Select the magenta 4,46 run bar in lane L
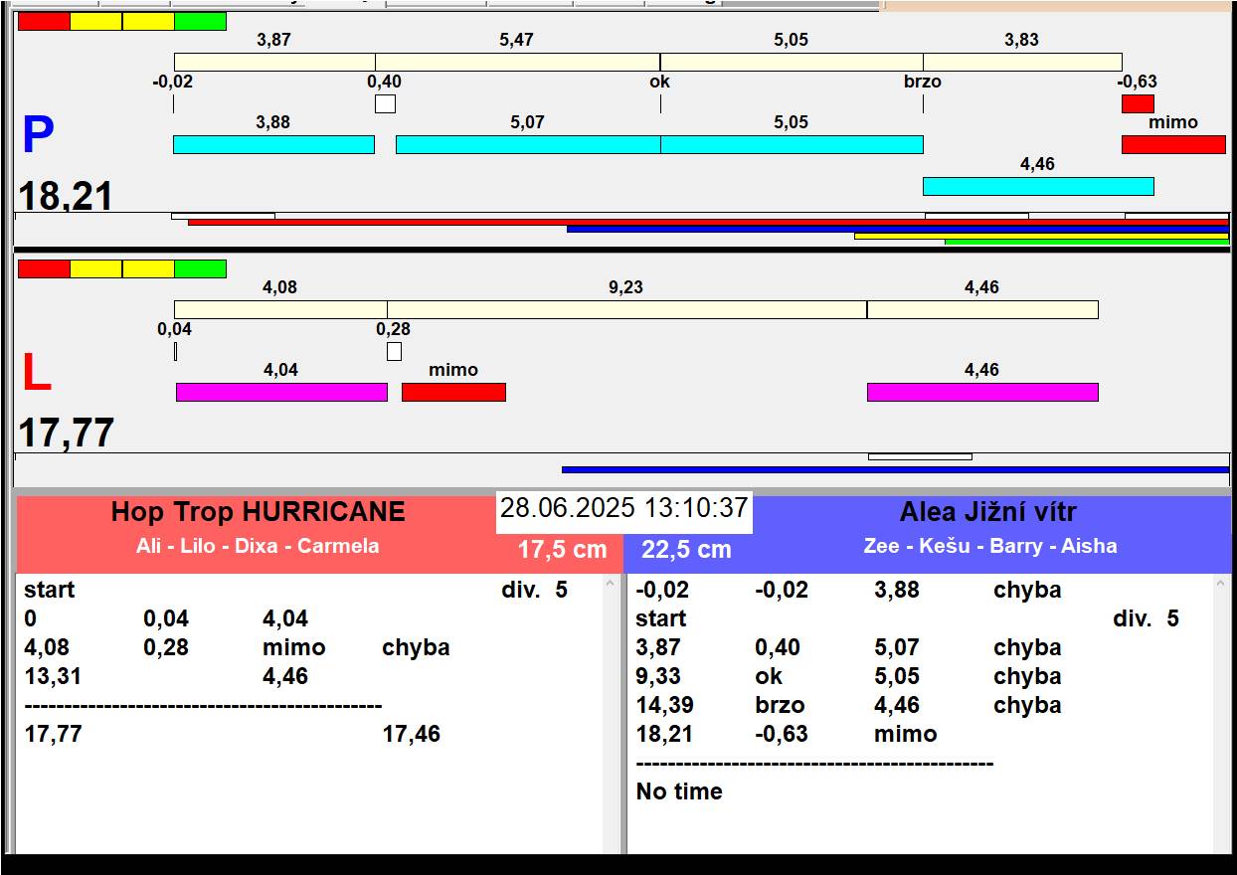 click(982, 392)
